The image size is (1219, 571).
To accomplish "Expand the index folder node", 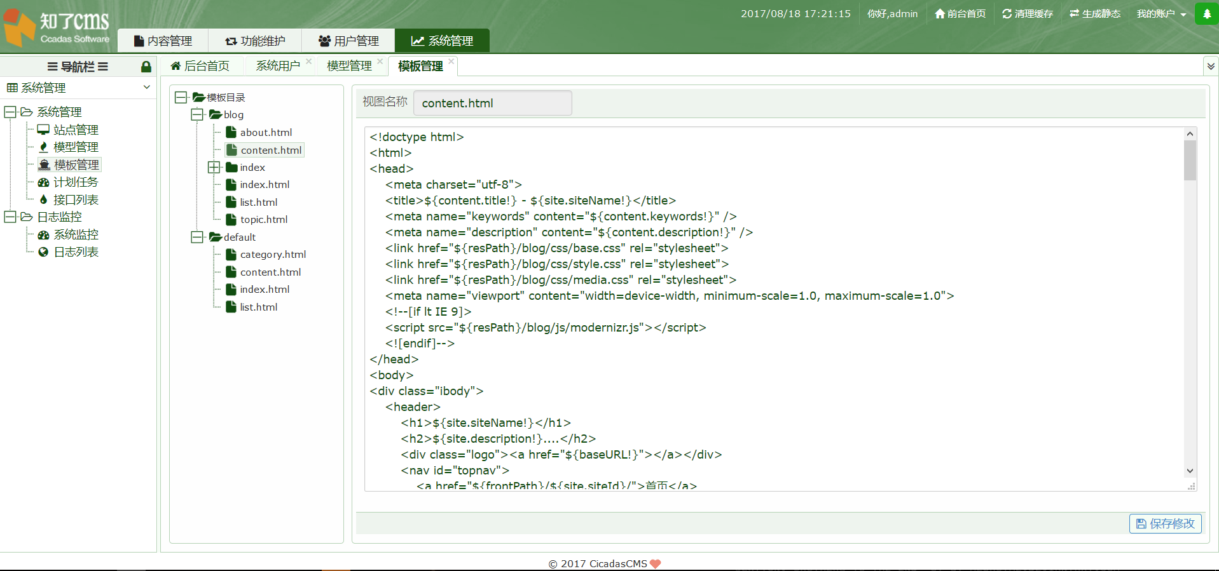I will 214,167.
